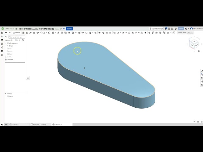
Task: Open the Variable tool dropdown arrow
Action: tap(139, 33)
